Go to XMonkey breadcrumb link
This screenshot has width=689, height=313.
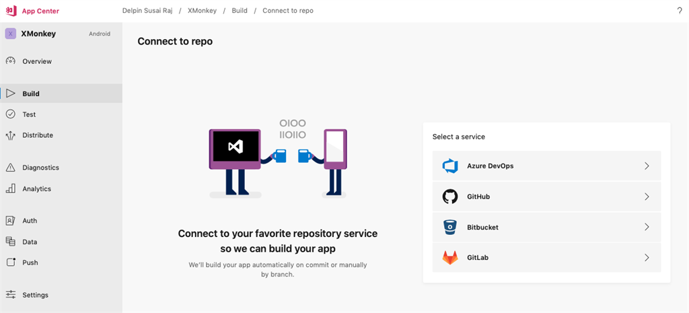click(202, 11)
